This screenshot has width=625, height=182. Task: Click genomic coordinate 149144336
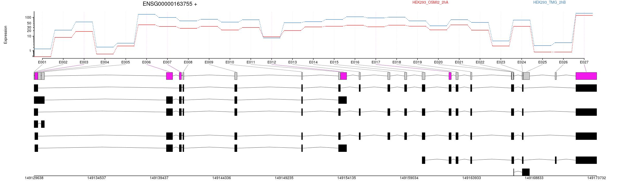(x=222, y=178)
